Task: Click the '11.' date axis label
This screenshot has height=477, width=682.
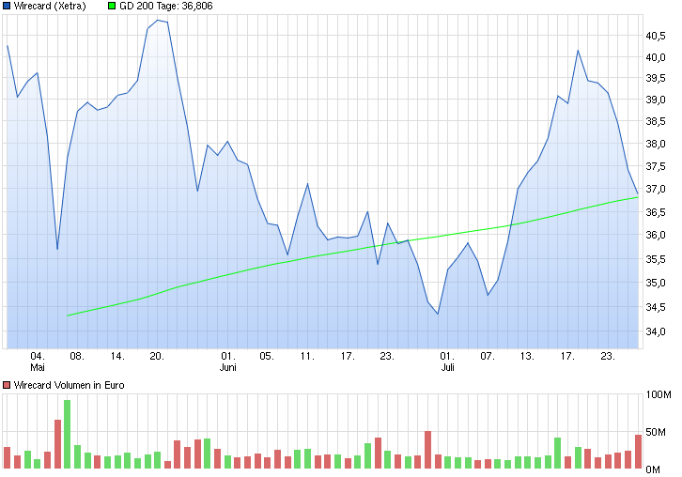Action: [307, 357]
